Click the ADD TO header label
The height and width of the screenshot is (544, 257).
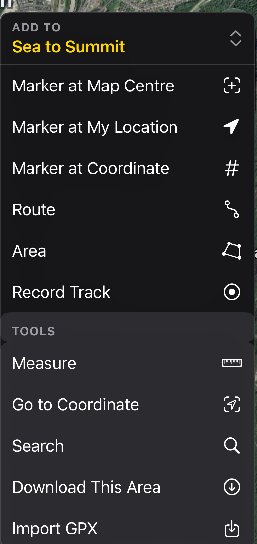(36, 28)
